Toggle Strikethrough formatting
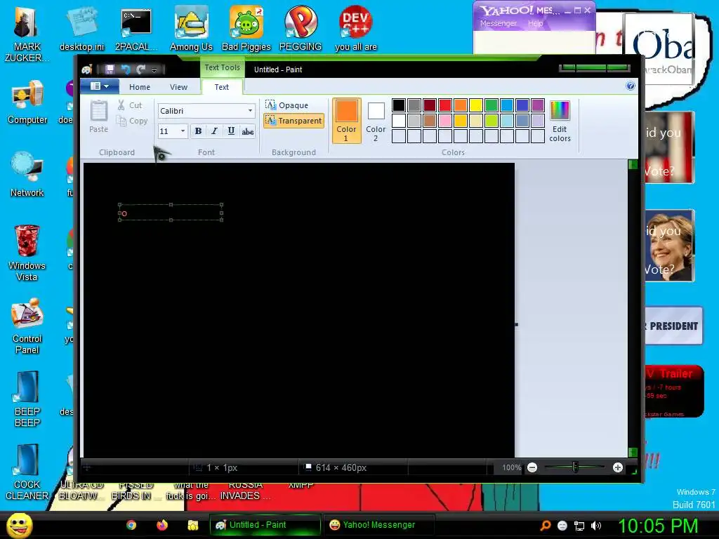 point(248,131)
